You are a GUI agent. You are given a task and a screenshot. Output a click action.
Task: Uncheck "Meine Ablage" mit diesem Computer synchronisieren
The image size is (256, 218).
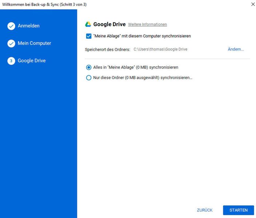(x=89, y=36)
